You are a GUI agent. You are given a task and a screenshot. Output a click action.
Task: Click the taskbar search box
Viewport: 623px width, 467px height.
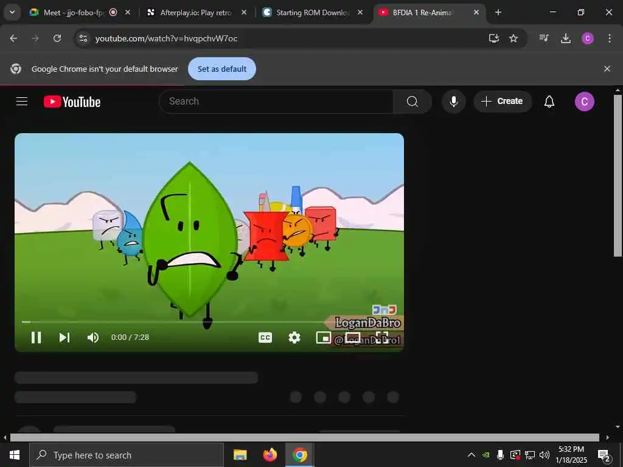click(x=127, y=455)
